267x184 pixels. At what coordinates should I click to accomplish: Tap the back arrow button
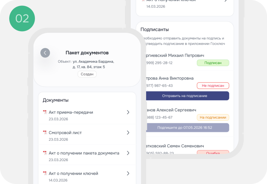(x=45, y=53)
